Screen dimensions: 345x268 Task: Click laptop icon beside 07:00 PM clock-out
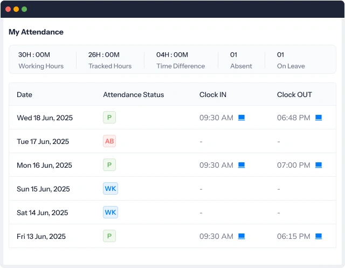(319, 165)
